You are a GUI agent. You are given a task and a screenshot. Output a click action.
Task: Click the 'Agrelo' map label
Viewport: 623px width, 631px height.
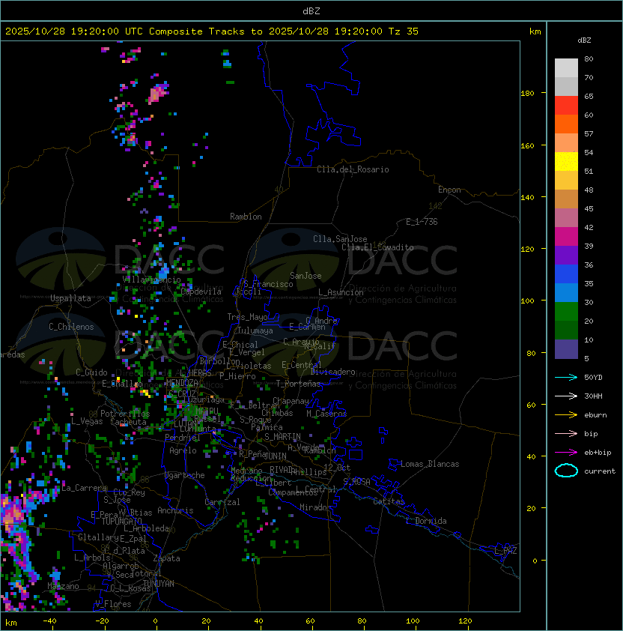(x=183, y=450)
